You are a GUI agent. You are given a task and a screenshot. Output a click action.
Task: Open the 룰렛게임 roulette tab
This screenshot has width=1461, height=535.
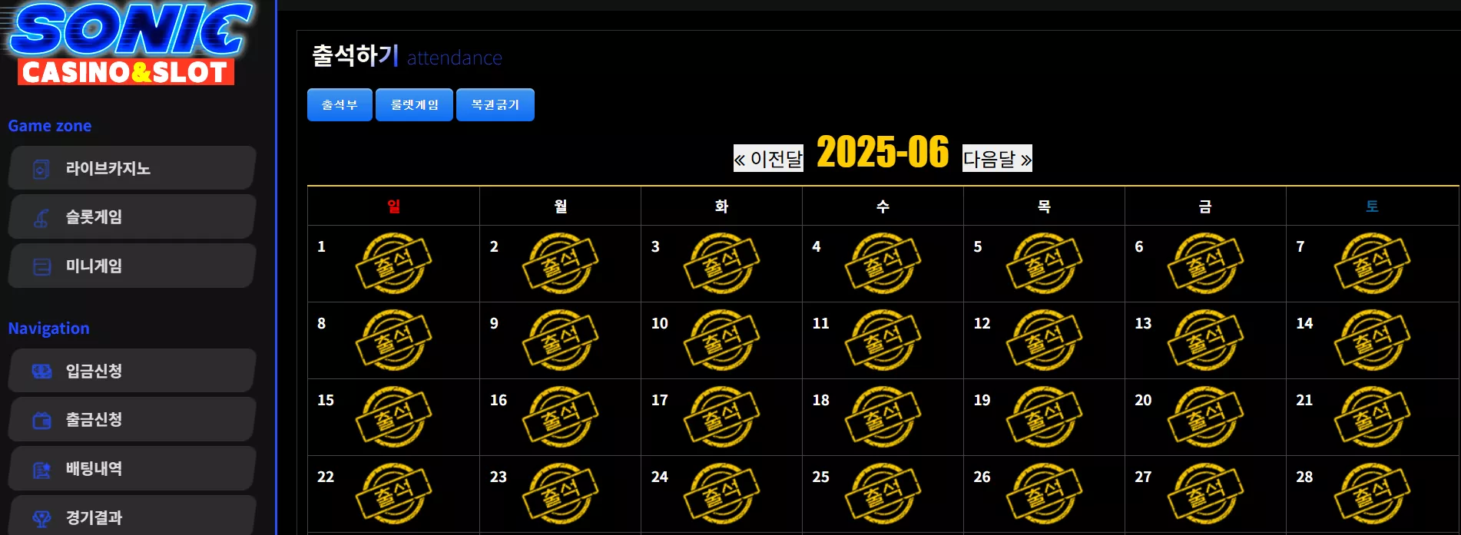tap(415, 105)
